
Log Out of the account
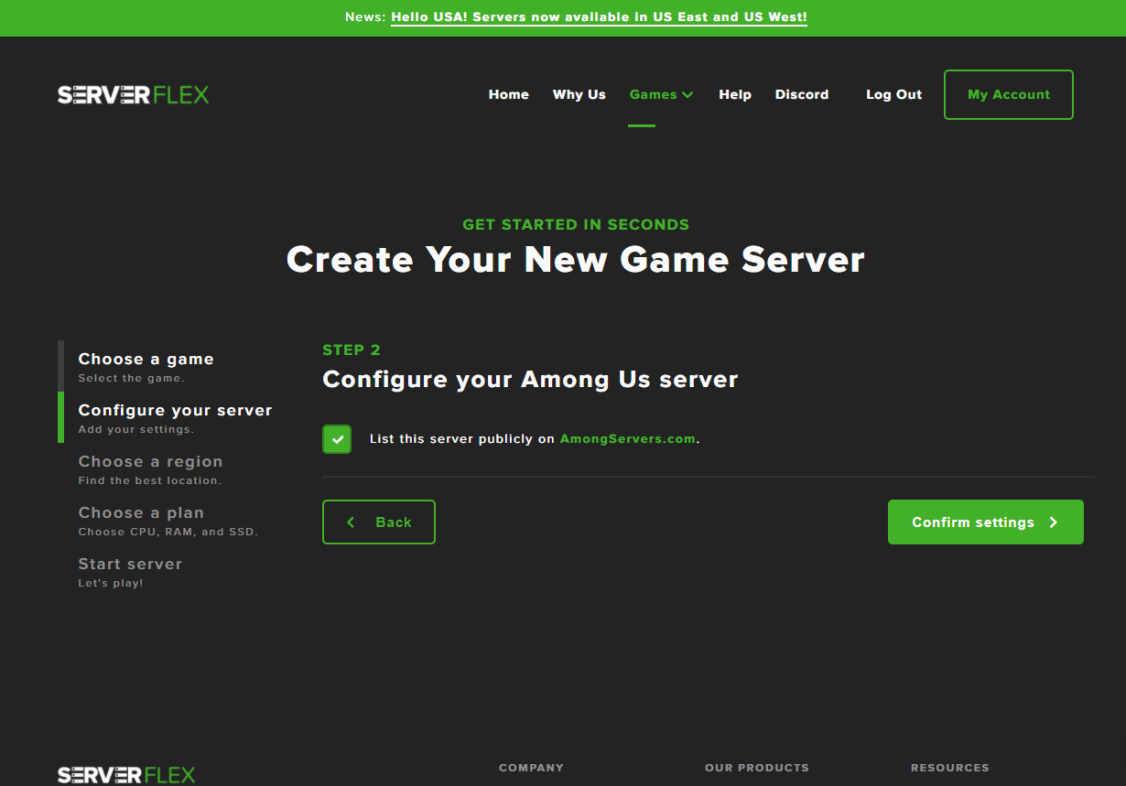click(x=894, y=94)
